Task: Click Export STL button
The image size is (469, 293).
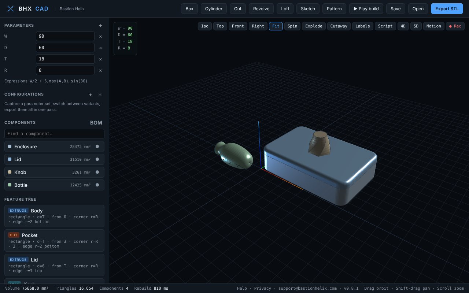Action: (x=447, y=9)
